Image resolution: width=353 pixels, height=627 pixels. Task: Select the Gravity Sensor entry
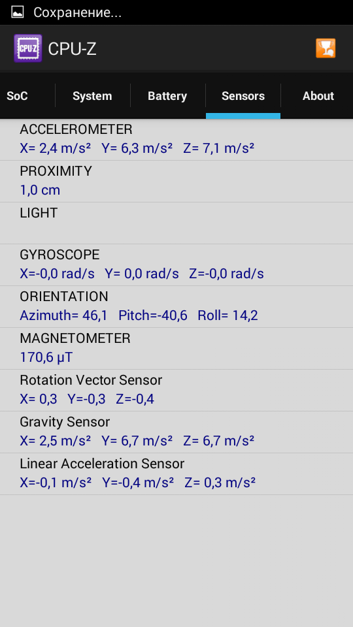[x=176, y=432]
